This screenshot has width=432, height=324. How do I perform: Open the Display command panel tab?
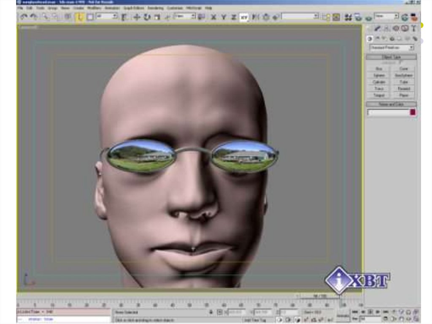click(x=405, y=28)
